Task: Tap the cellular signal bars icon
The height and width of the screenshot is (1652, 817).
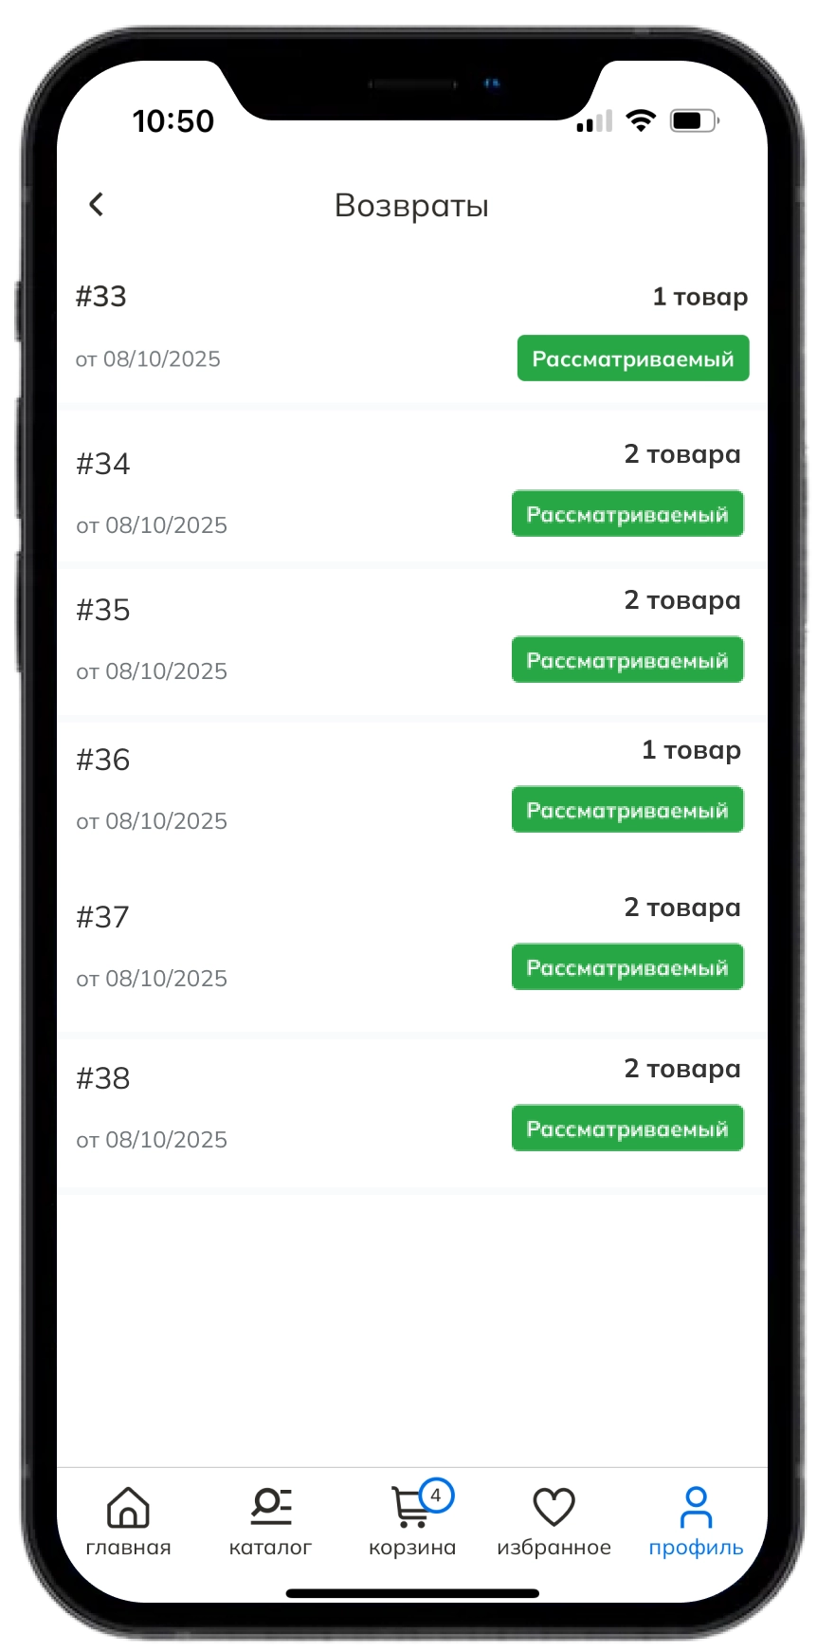Action: point(594,121)
